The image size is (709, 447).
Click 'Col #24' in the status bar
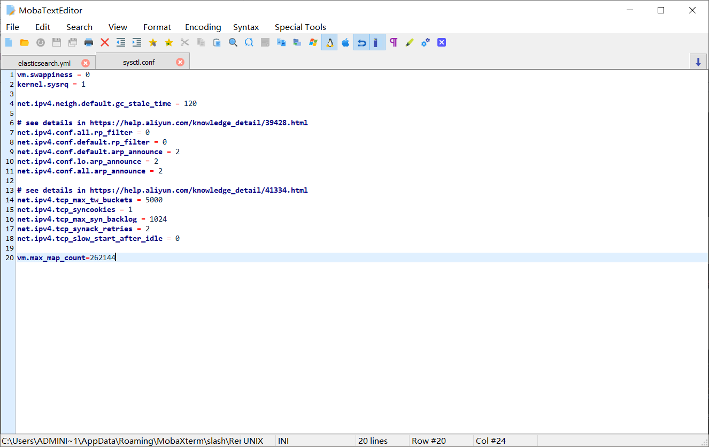491,441
